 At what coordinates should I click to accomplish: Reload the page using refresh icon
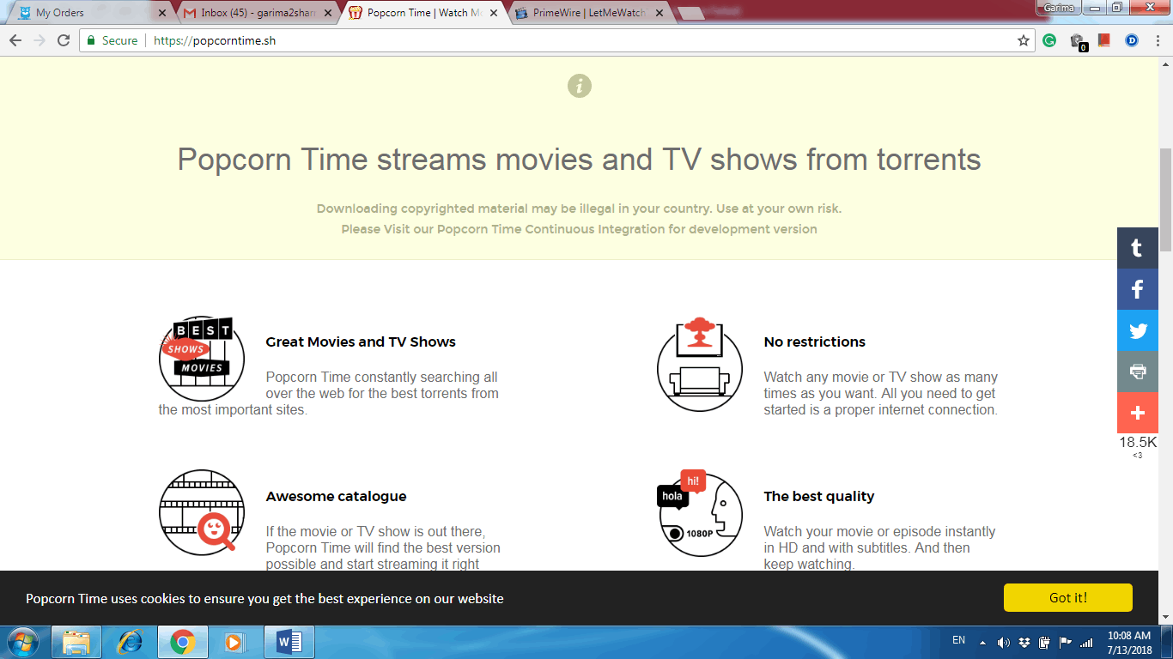64,40
